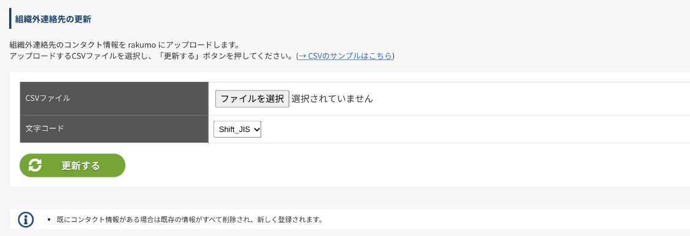The height and width of the screenshot is (236, 690).
Task: Select the CSVファイル row header cell
Action: (114, 98)
